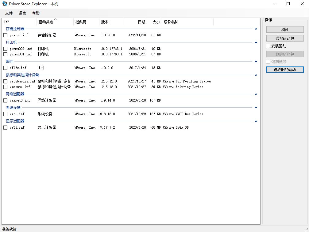Open the 文件 menu

(x=9, y=13)
